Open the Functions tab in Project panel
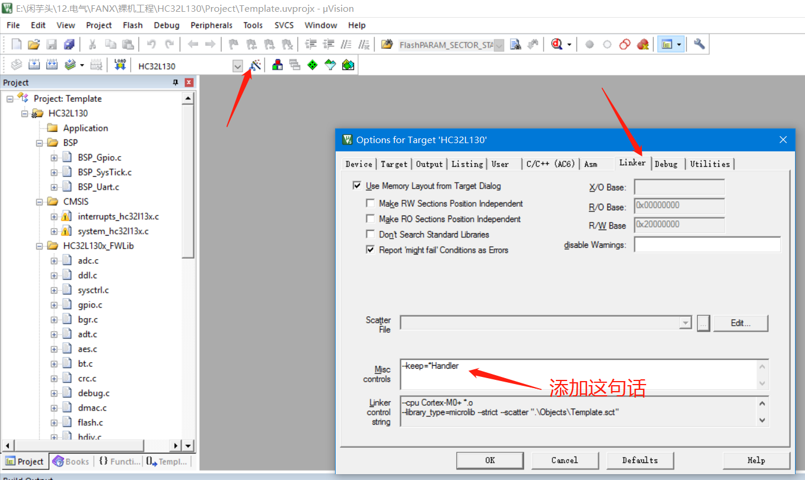Viewport: 805px width, 480px height. coord(120,461)
